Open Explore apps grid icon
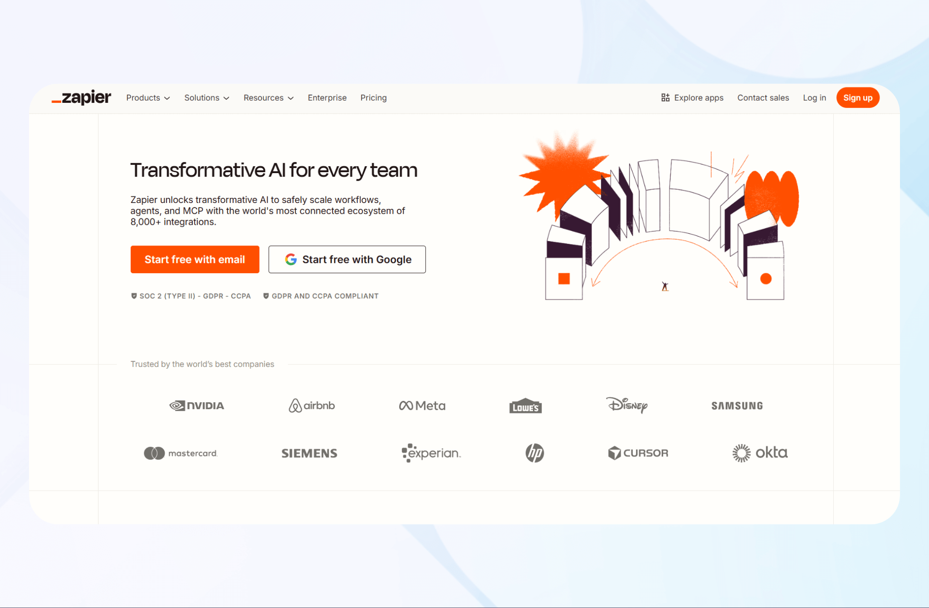929x608 pixels. [665, 97]
